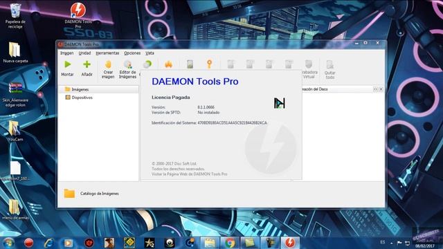This screenshot has width=443, height=249.
Task: Minimize the DAEMON Tools Pro window
Action: pos(356,43)
